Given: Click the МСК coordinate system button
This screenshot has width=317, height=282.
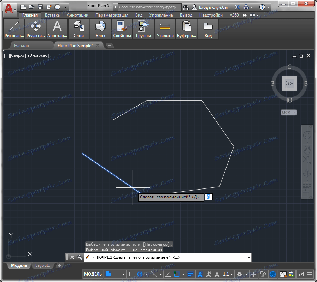Looking at the screenshot, I should click(288, 112).
